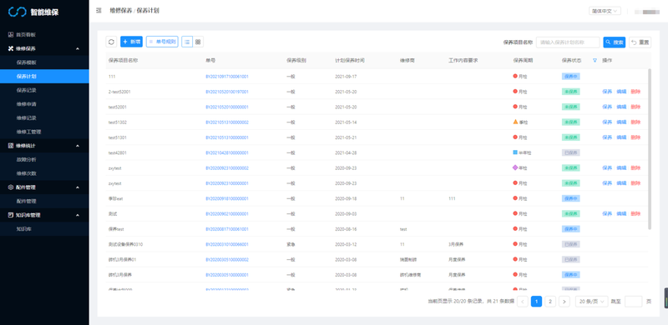Image resolution: width=668 pixels, height=325 pixels.
Task: Collapse the 配件管理 menu group chevron
Action: [78, 187]
